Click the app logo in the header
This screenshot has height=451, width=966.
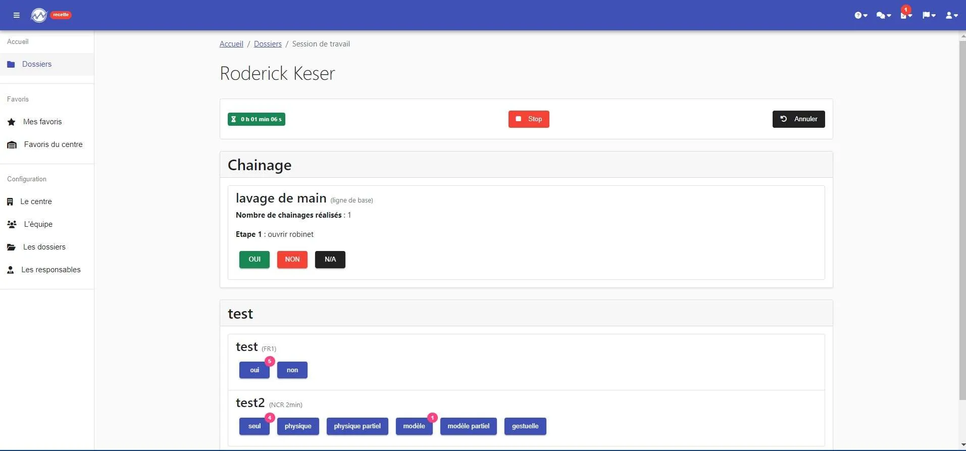[39, 15]
